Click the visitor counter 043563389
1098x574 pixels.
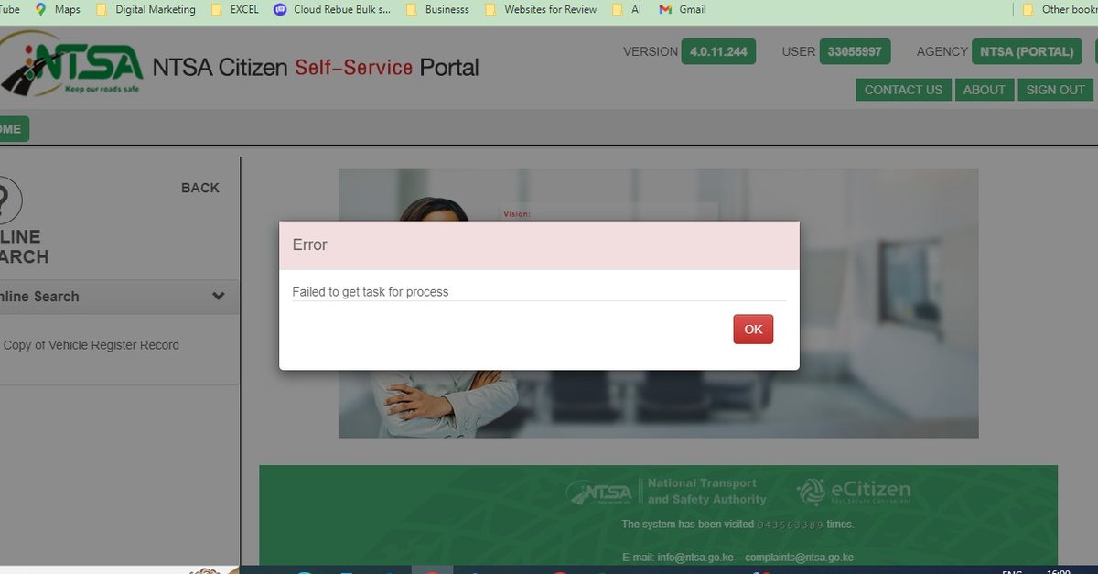[791, 525]
